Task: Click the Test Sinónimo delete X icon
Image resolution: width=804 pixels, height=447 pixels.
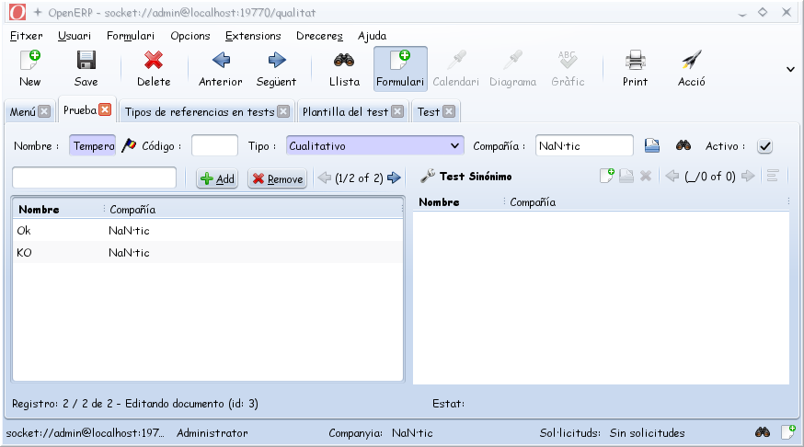Action: pos(646,176)
